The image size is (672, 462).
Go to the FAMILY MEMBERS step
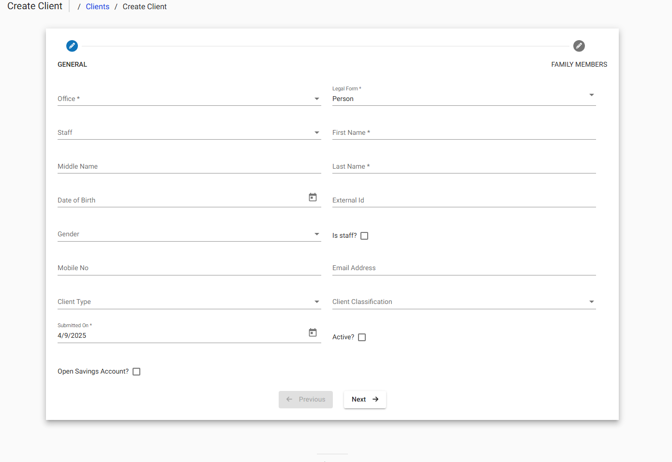tap(579, 64)
